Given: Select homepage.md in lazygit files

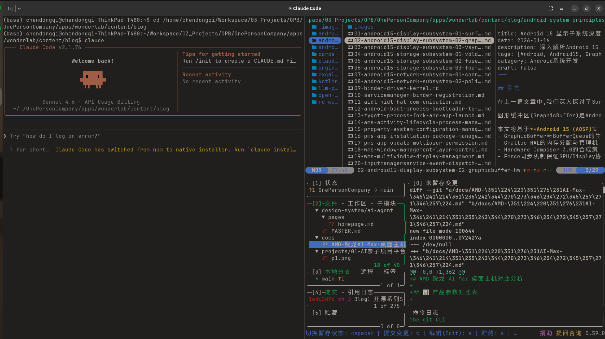Looking at the screenshot, I should (356, 224).
